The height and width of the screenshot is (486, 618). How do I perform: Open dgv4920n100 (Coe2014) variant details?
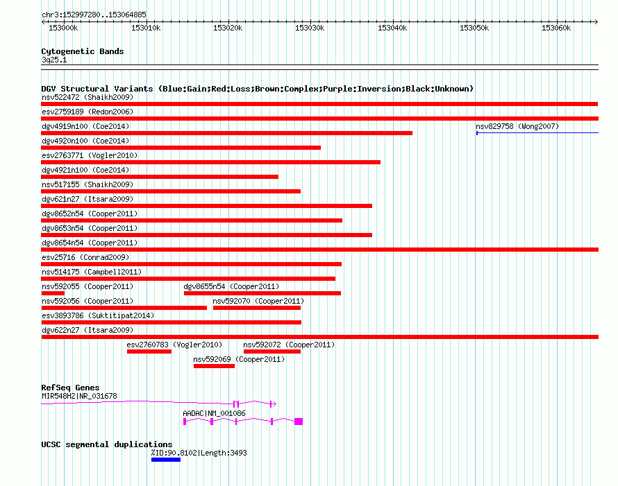click(x=181, y=148)
